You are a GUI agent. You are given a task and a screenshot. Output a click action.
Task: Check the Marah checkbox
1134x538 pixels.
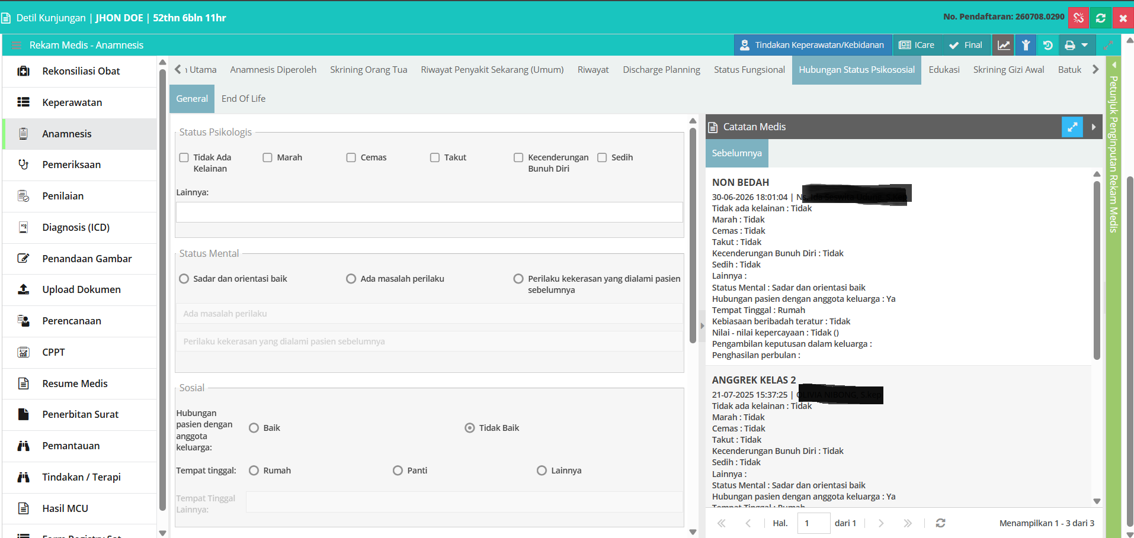tap(267, 157)
